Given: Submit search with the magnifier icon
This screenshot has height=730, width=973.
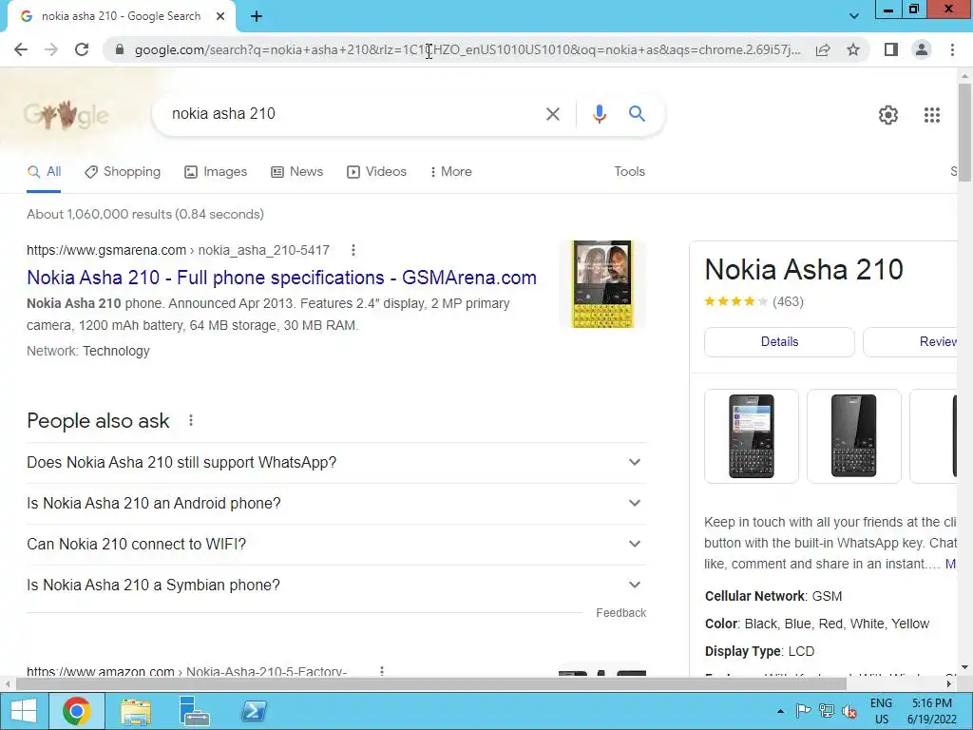Looking at the screenshot, I should click(637, 114).
